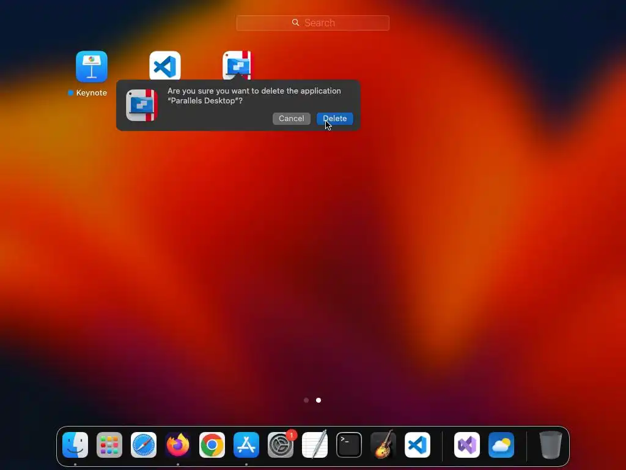Open GarageBand from the Dock
The width and height of the screenshot is (626, 470).
(383, 445)
